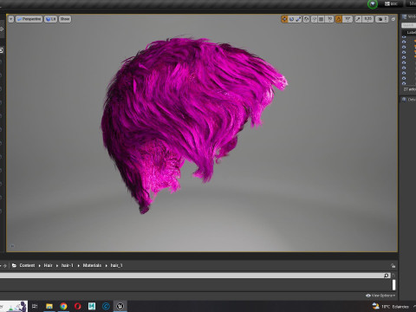The image size is (416, 312).
Task: Open the rotation snap value 10° menu
Action: pos(348,19)
